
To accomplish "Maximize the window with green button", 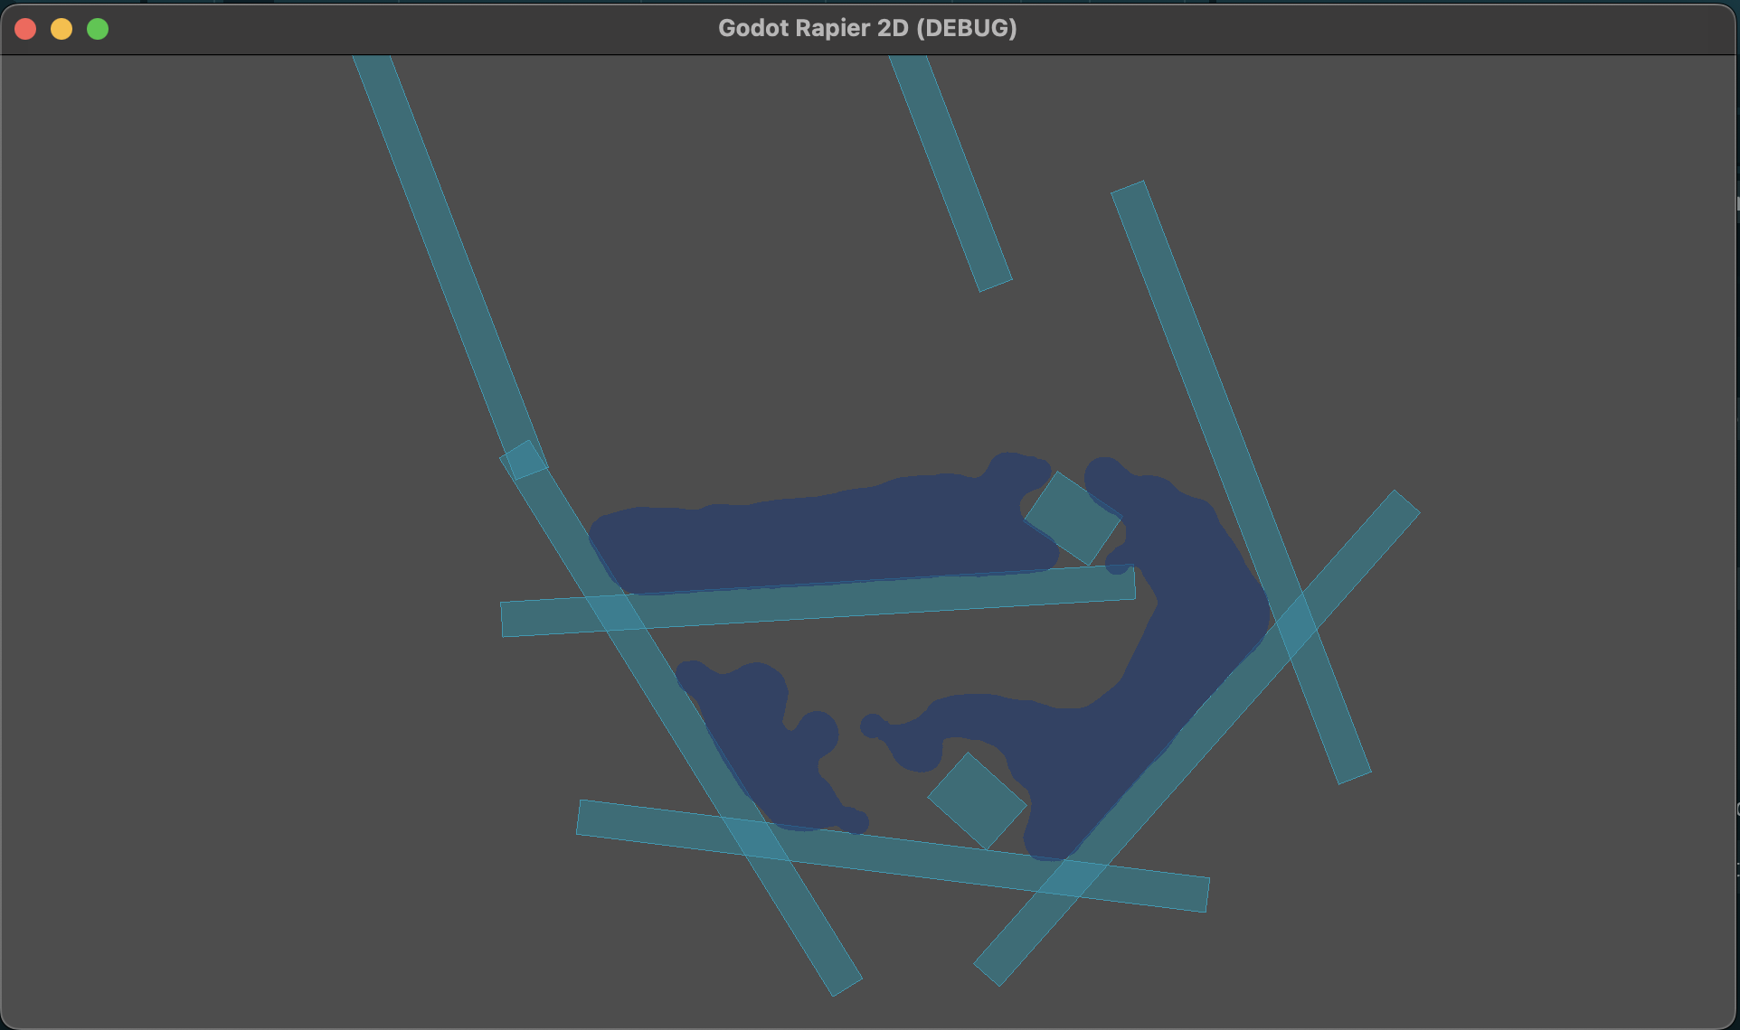I will pos(98,29).
